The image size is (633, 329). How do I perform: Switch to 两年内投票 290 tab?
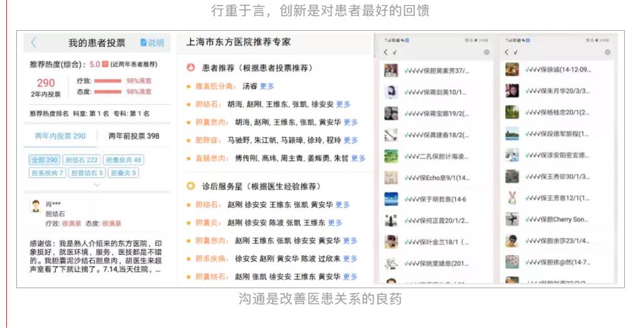[60, 136]
